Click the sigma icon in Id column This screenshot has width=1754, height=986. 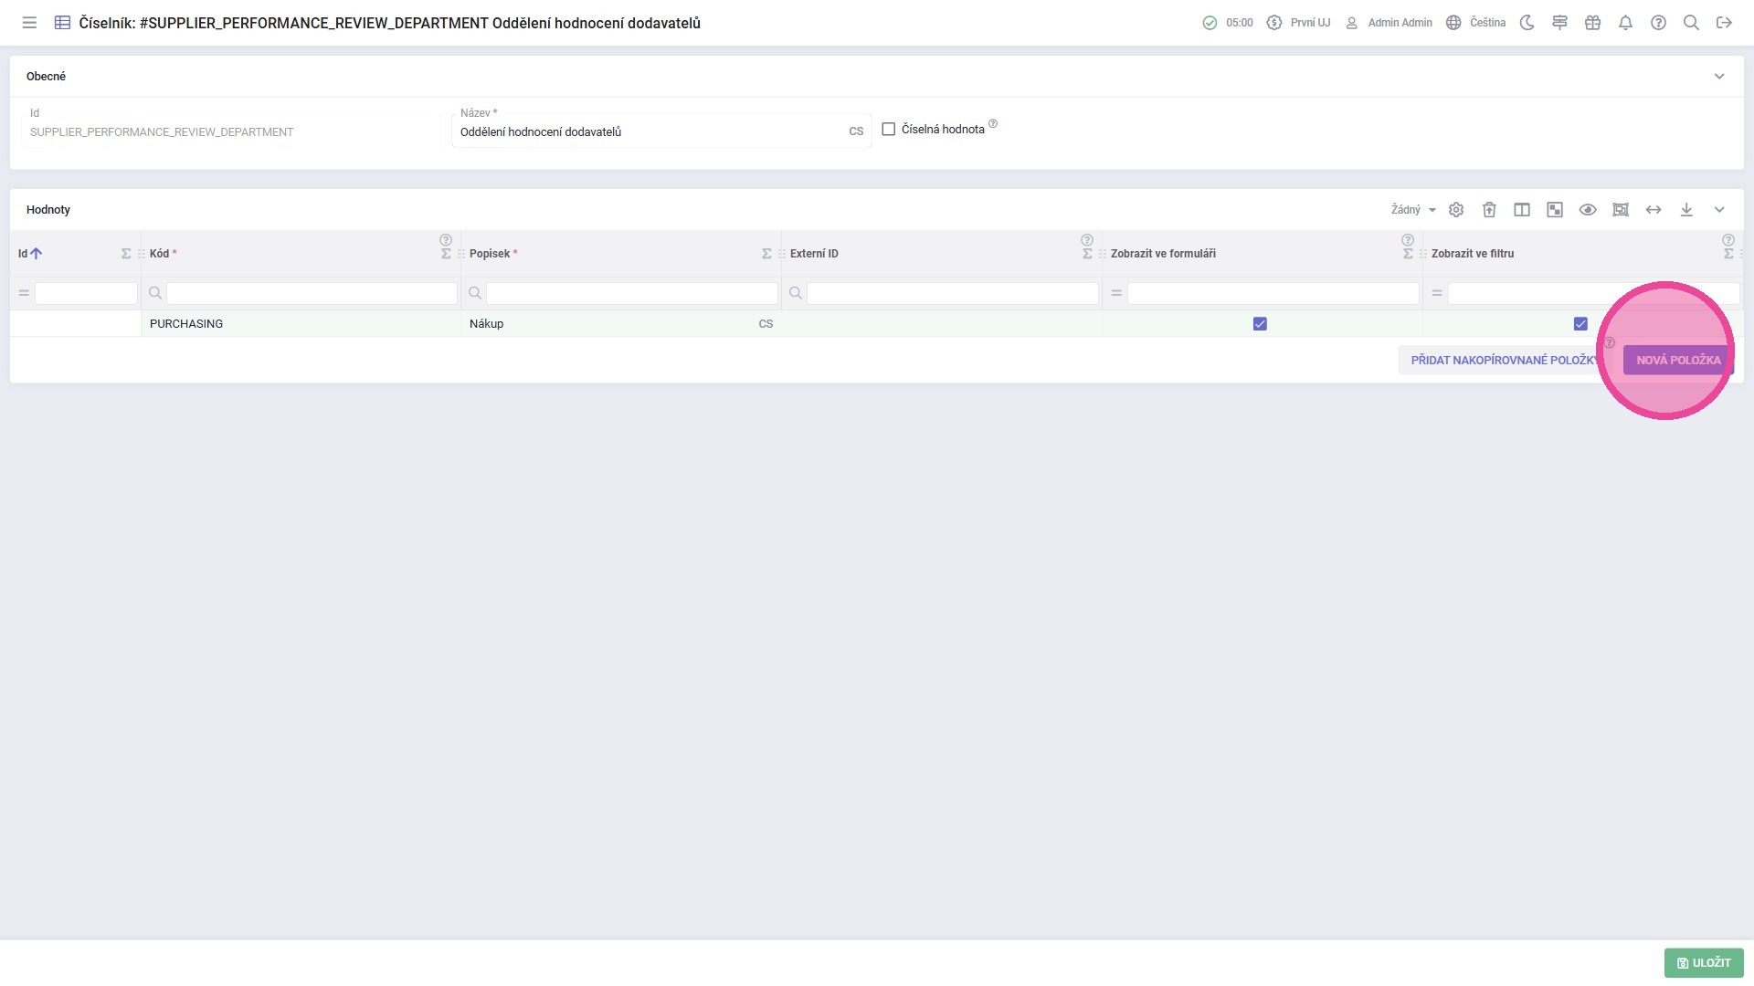pos(126,254)
